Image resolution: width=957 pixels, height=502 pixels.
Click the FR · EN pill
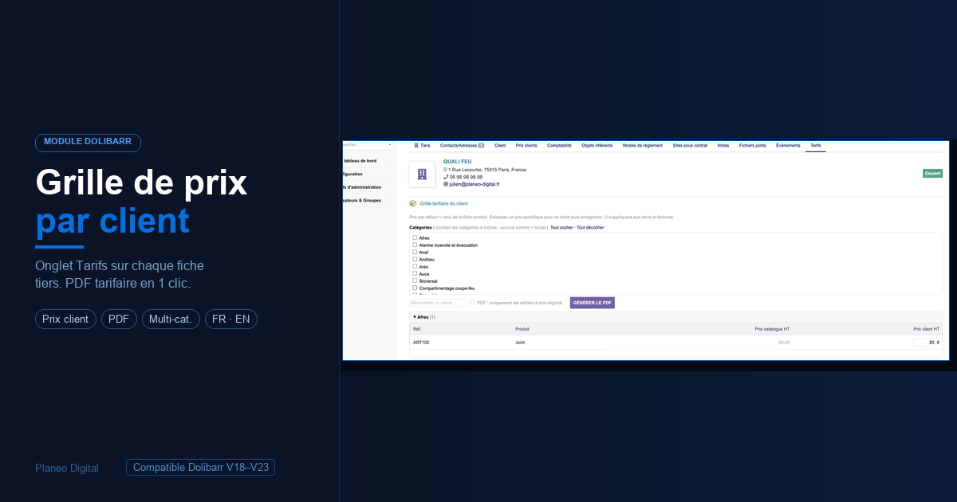pos(231,320)
